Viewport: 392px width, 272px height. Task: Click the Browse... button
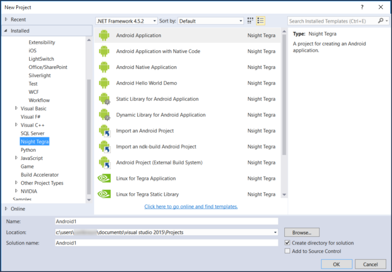(302, 232)
